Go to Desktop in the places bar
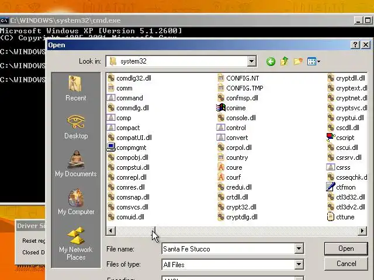 pos(76,127)
